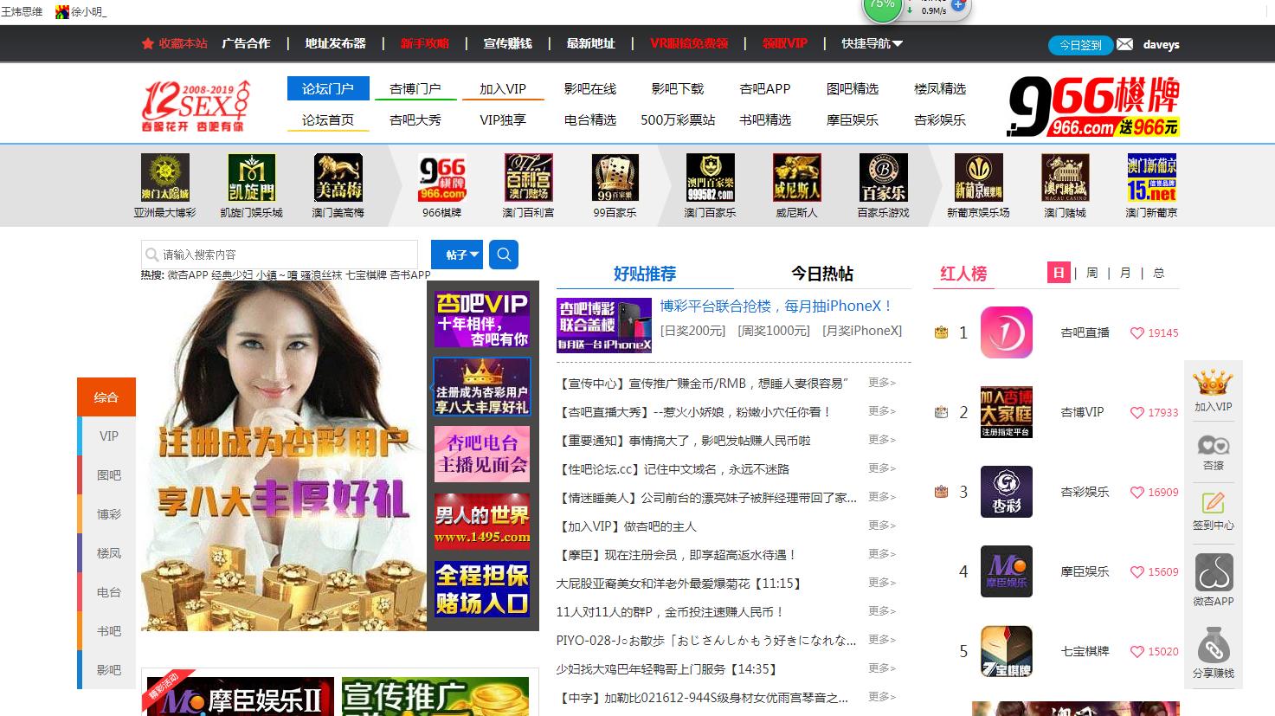Open the 帖子 search type dropdown
Viewport: 1275px width, 716px height.
pyautogui.click(x=456, y=254)
